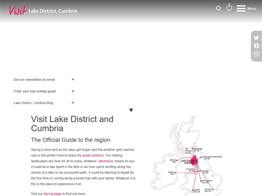
Task: Open the hamburger Menu icon
Action: tap(241, 8)
